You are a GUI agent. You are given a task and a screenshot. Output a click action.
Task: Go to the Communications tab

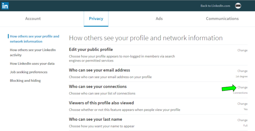pyautogui.click(x=222, y=19)
